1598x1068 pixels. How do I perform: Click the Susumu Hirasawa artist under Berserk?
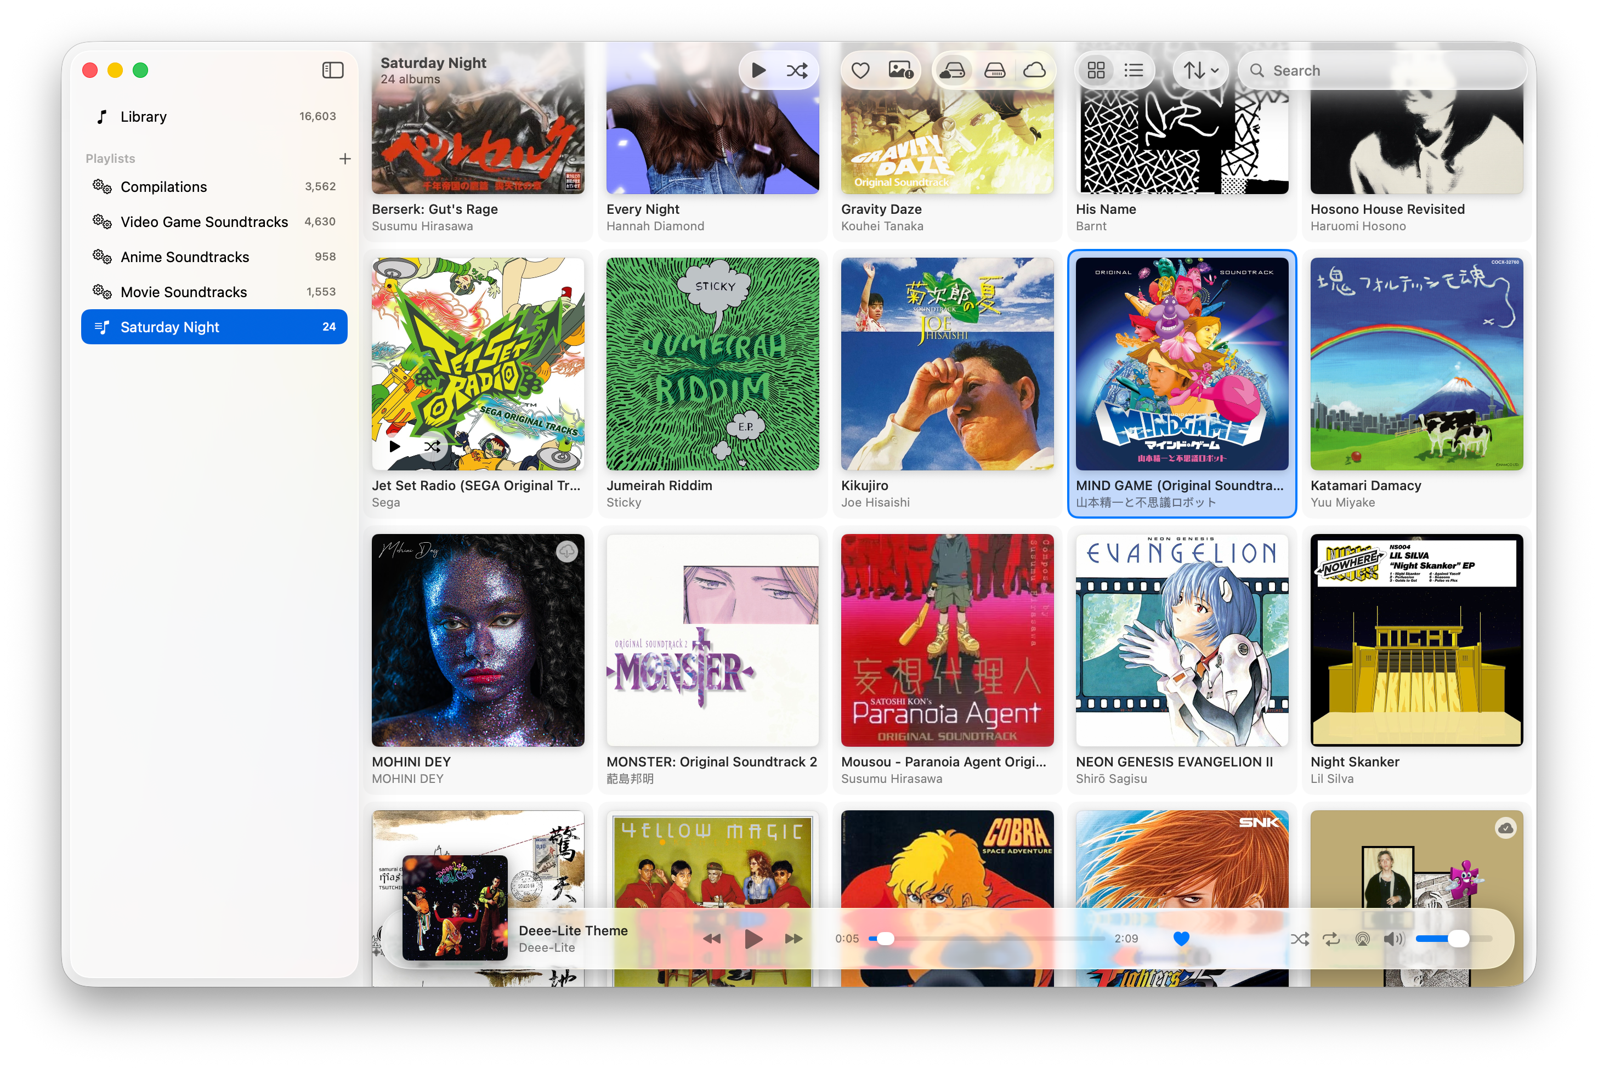[x=422, y=226]
